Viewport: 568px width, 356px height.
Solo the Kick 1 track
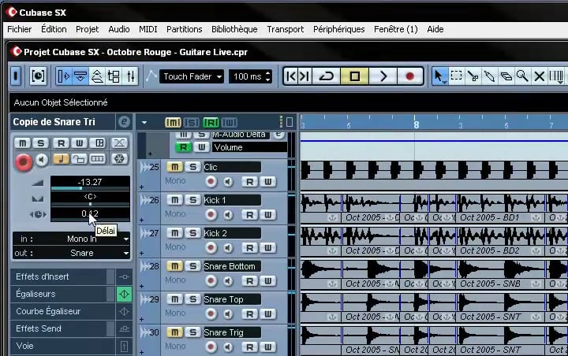[193, 200]
